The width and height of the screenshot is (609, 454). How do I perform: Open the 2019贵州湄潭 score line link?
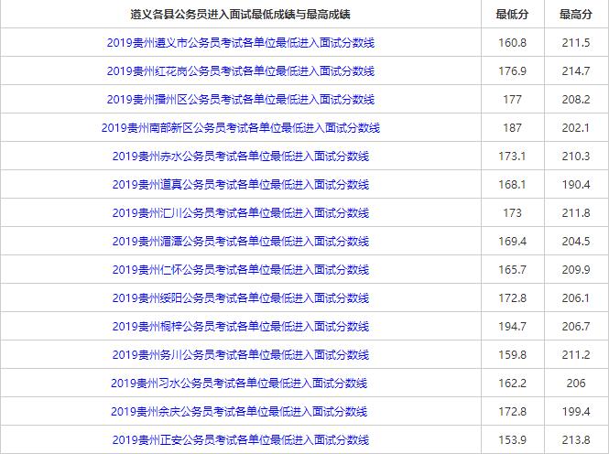240,241
